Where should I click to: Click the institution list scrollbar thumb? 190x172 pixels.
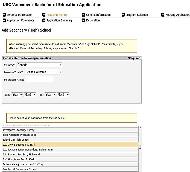coord(140,147)
